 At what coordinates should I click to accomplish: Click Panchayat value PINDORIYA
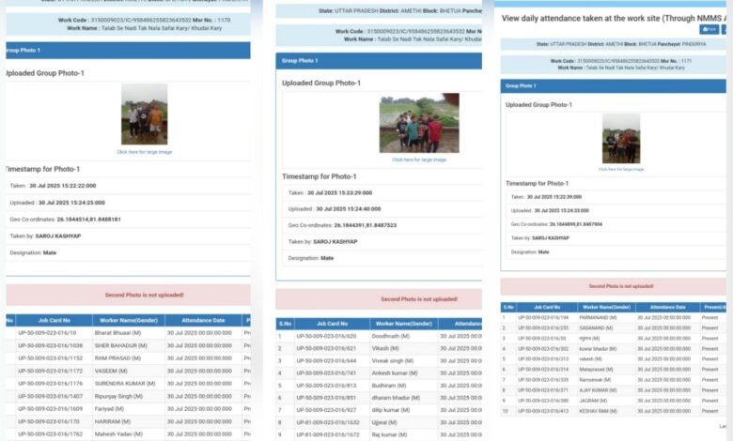[694, 44]
